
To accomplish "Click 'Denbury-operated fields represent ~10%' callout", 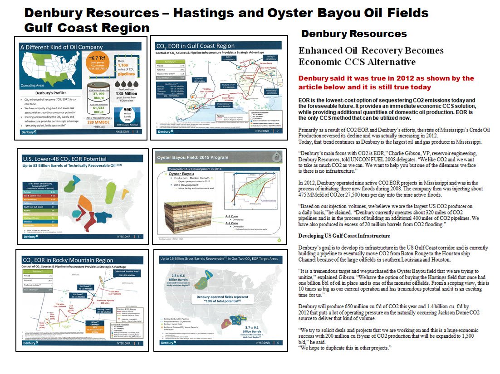I will pyautogui.click(x=222, y=298).
